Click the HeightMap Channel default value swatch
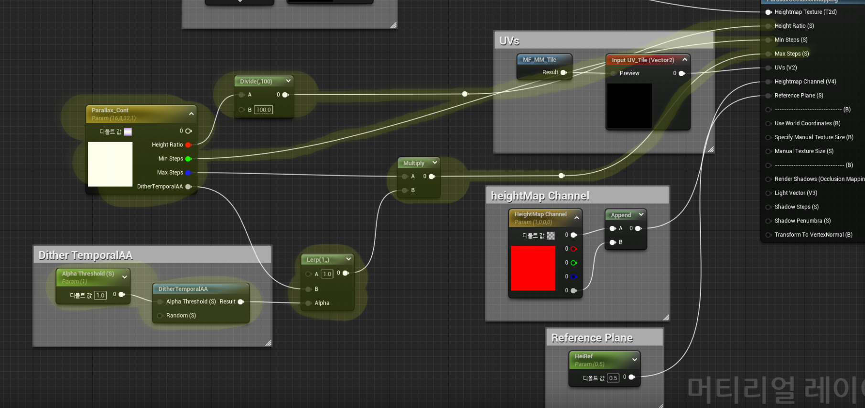 551,235
